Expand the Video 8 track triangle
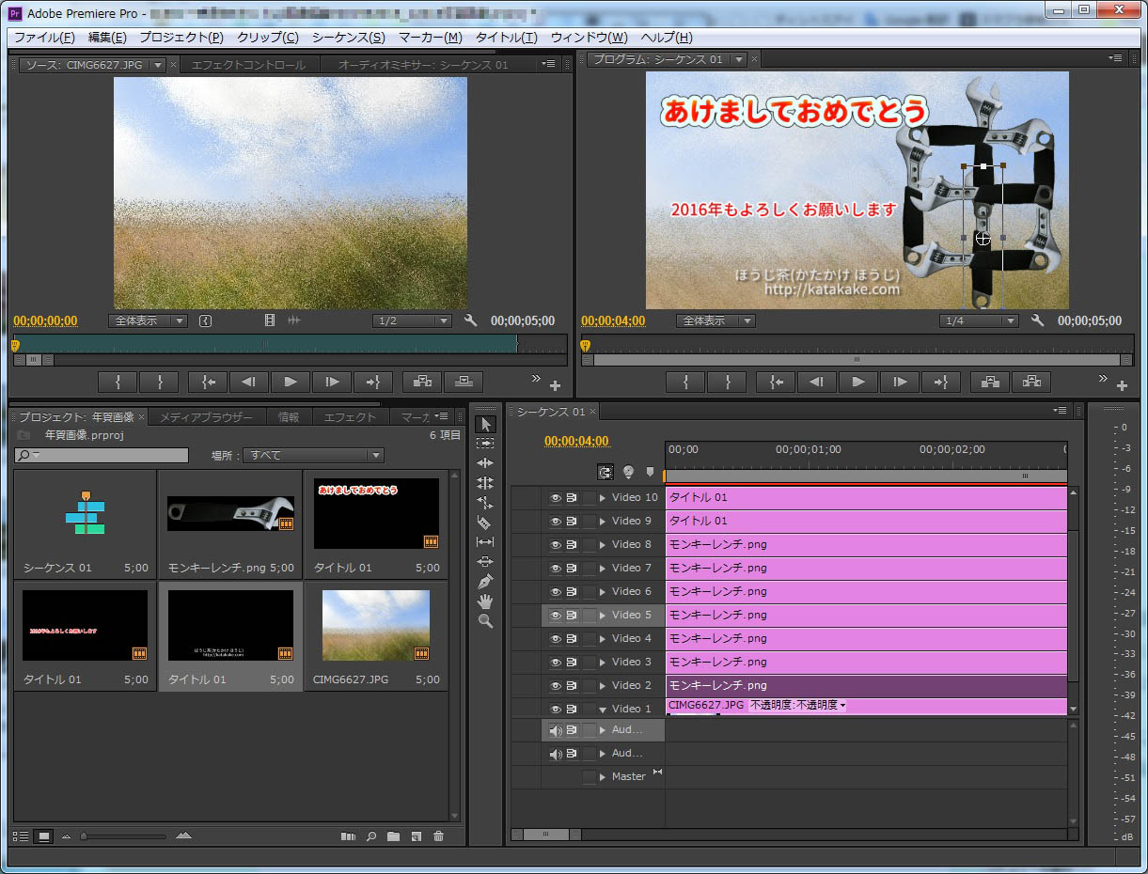Image resolution: width=1148 pixels, height=874 pixels. coord(603,545)
